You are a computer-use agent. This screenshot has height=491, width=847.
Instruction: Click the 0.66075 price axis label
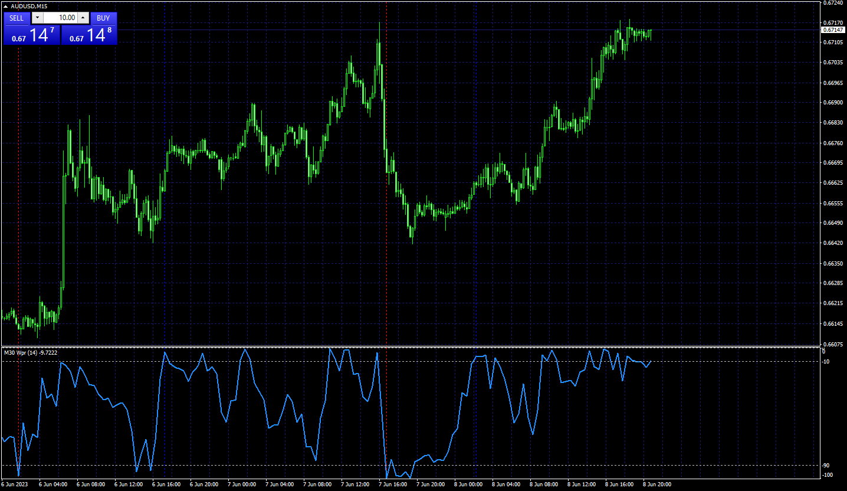coord(833,343)
